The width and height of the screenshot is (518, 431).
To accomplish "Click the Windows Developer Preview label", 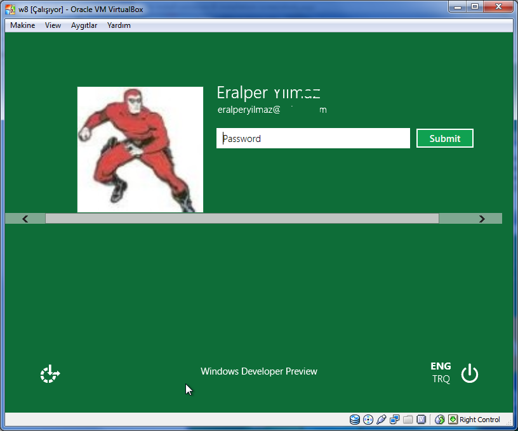I will 259,371.
